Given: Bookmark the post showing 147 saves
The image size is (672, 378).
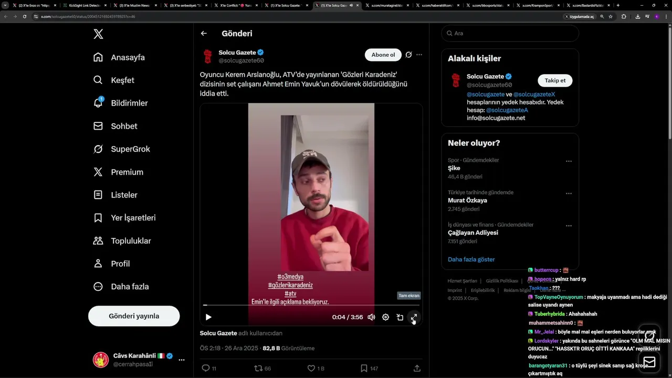Looking at the screenshot, I should (x=364, y=368).
